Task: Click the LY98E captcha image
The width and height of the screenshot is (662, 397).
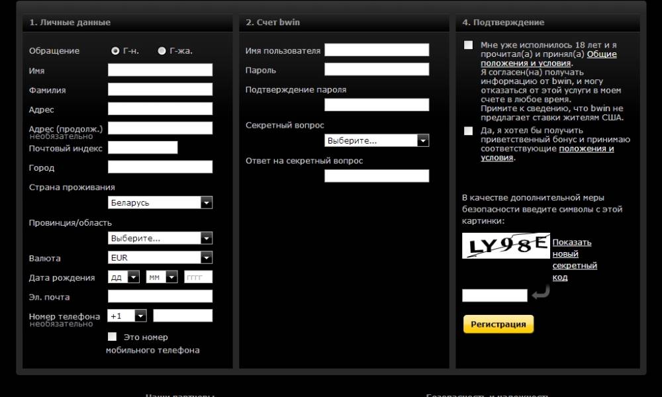Action: tap(506, 245)
